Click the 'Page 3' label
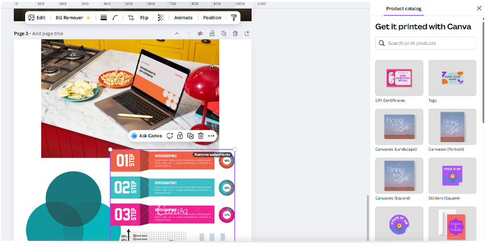The height and width of the screenshot is (246, 486). 22,34
